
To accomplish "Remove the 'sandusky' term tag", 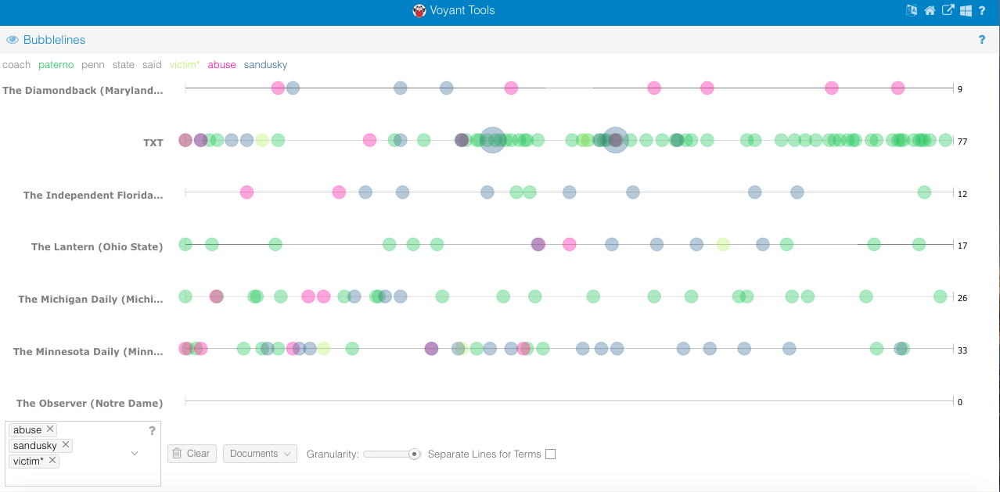I will coord(66,445).
